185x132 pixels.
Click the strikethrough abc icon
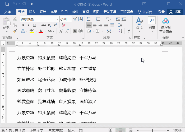tap(44, 25)
